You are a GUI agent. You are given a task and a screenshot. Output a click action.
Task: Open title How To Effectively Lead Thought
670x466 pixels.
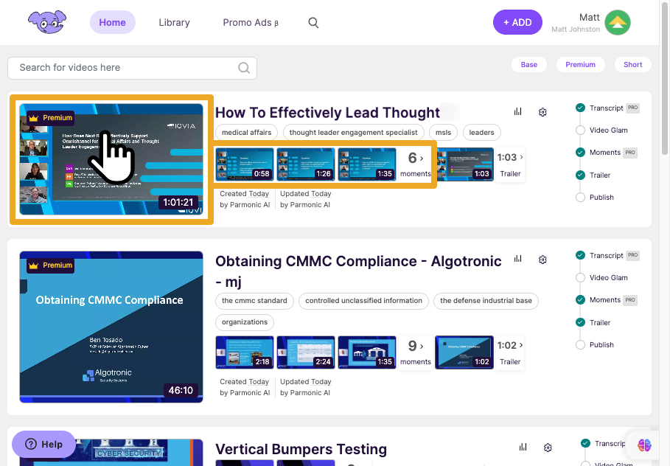pyautogui.click(x=327, y=112)
